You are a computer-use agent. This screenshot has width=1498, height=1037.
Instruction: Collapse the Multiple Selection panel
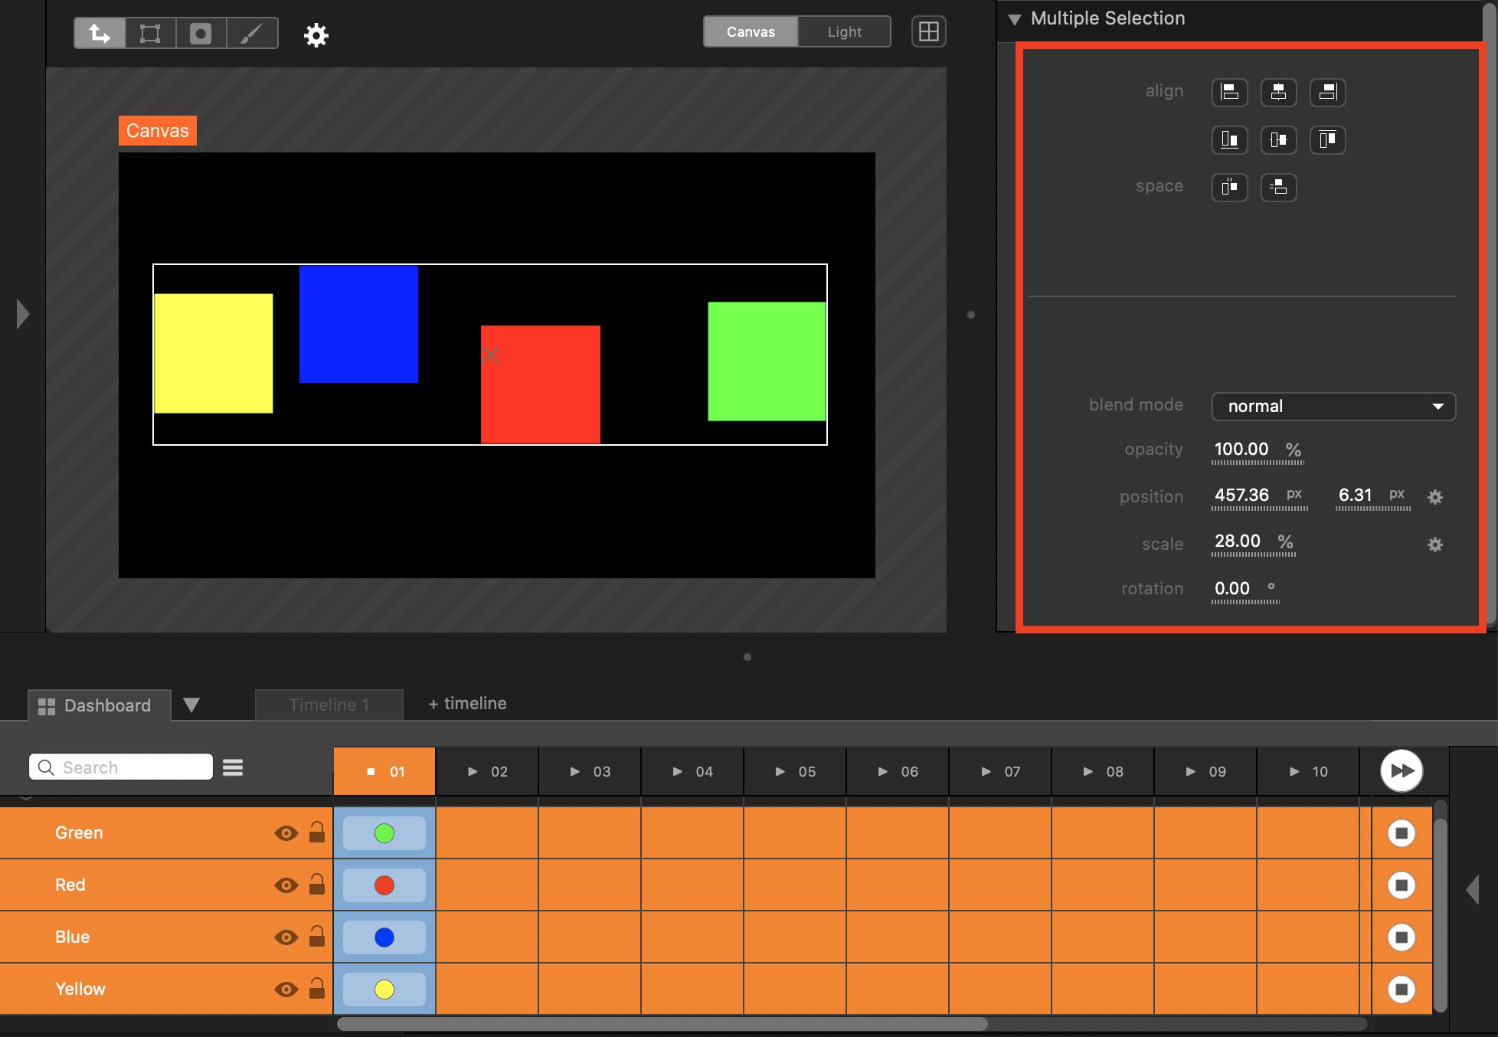pos(1015,19)
